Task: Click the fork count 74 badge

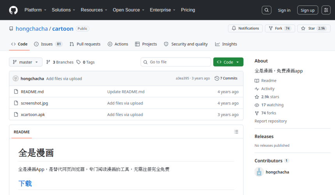Action: coord(287,28)
